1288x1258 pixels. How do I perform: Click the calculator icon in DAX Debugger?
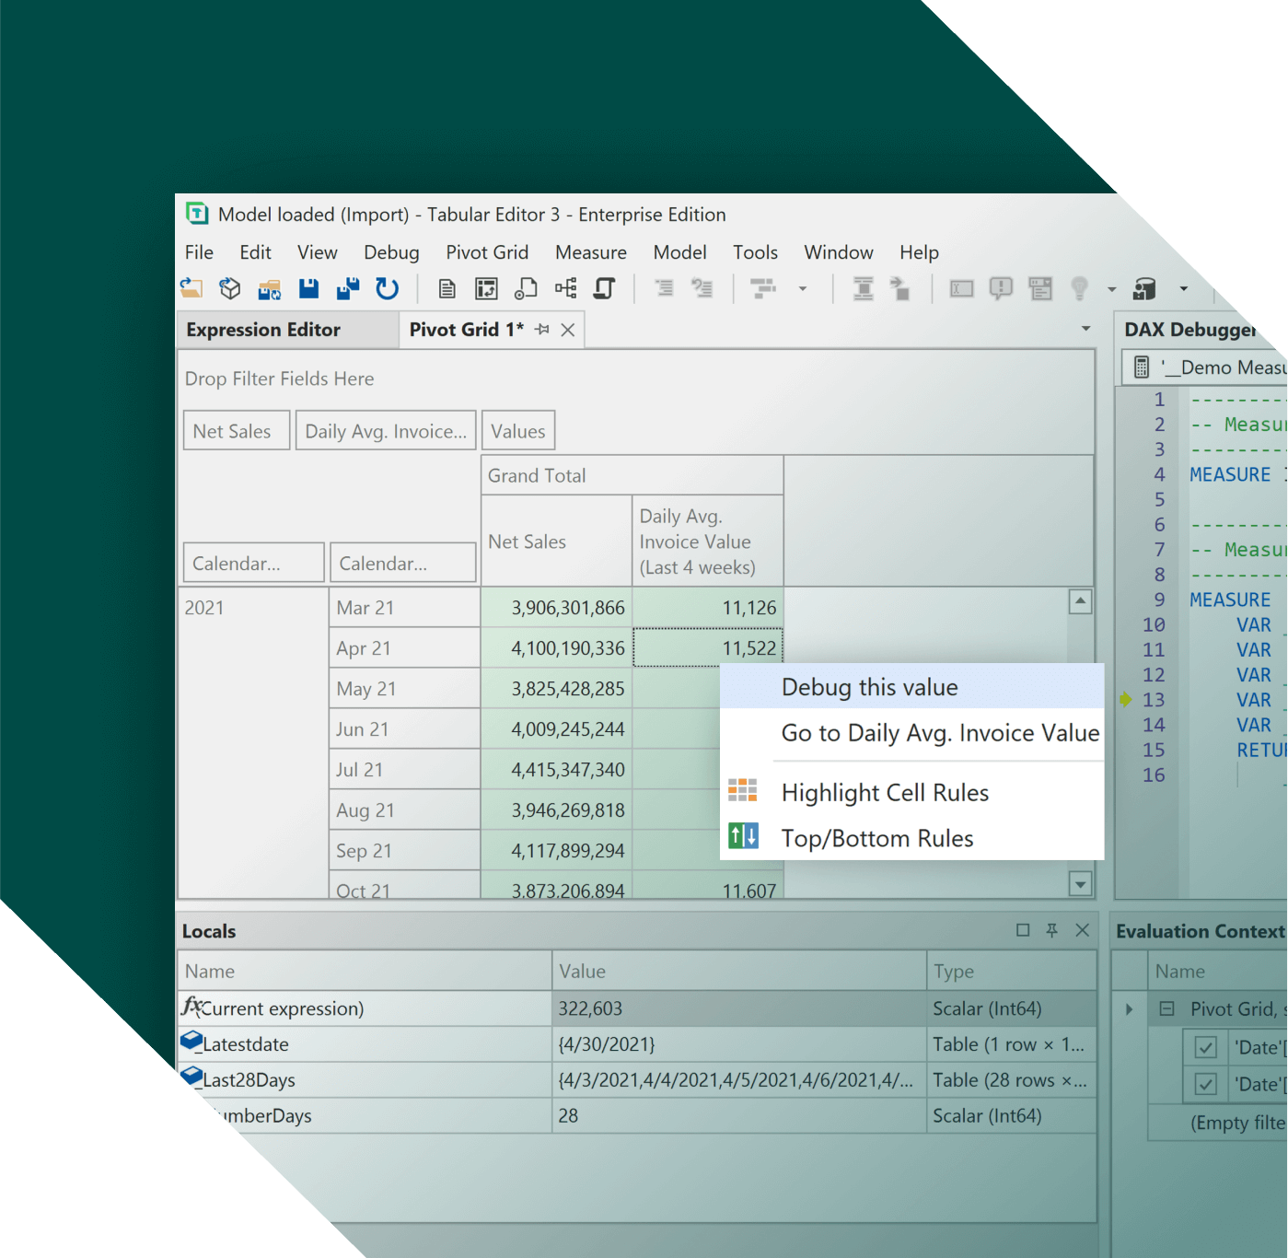[x=1142, y=367]
